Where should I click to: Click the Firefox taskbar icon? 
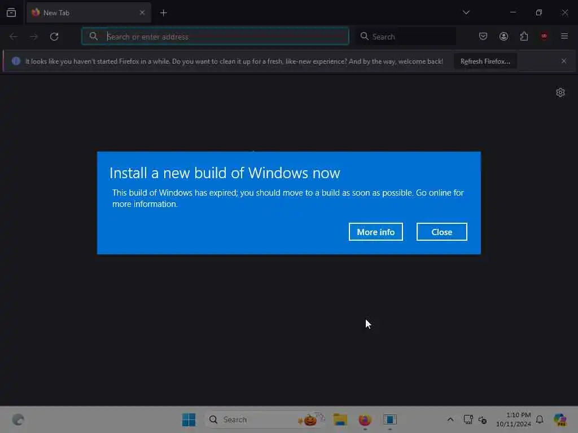pyautogui.click(x=365, y=419)
